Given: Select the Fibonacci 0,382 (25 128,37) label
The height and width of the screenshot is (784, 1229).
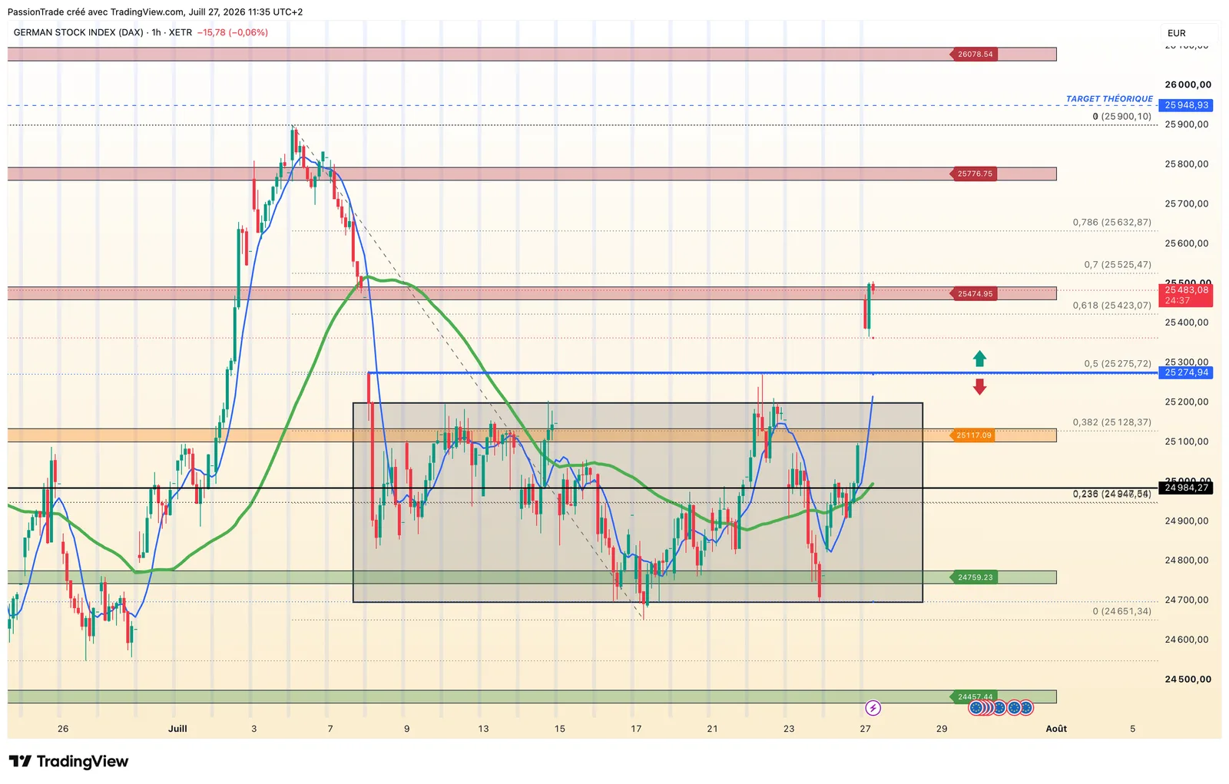Looking at the screenshot, I should (1112, 422).
